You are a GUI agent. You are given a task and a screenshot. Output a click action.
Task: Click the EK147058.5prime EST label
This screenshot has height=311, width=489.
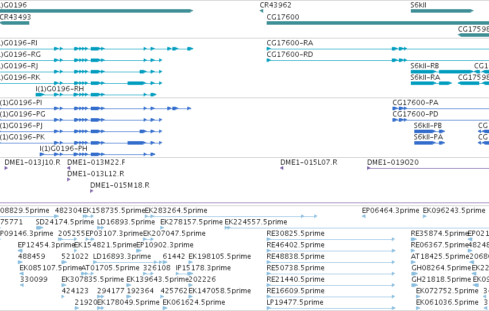pyautogui.click(x=220, y=291)
